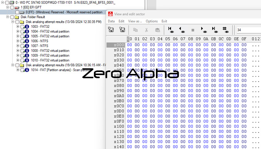Screen dimensions: 261x149
Task: Tick checkbox for Disk Folder Result
Action: click(12, 17)
